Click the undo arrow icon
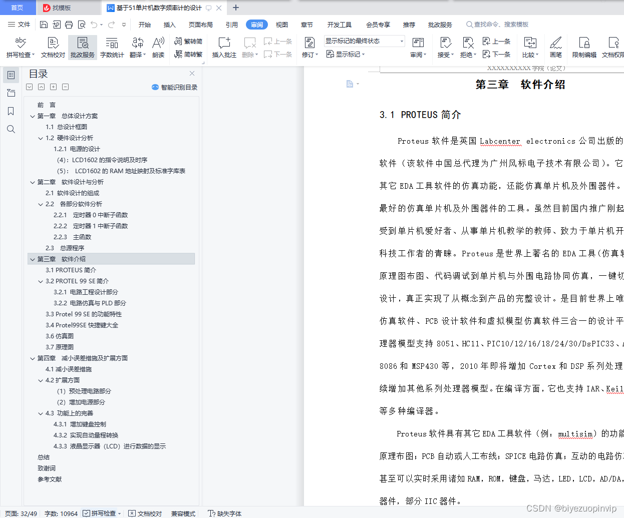This screenshot has height=518, width=624. tap(94, 25)
